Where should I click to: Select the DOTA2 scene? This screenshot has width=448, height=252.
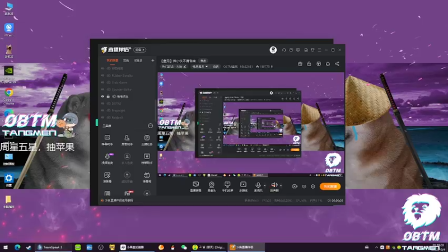tap(116, 104)
